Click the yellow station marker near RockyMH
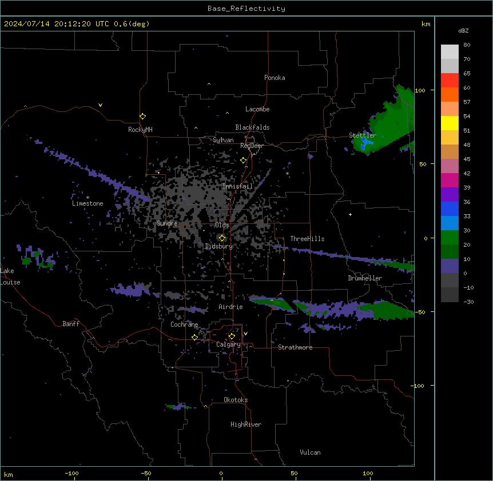 click(143, 117)
